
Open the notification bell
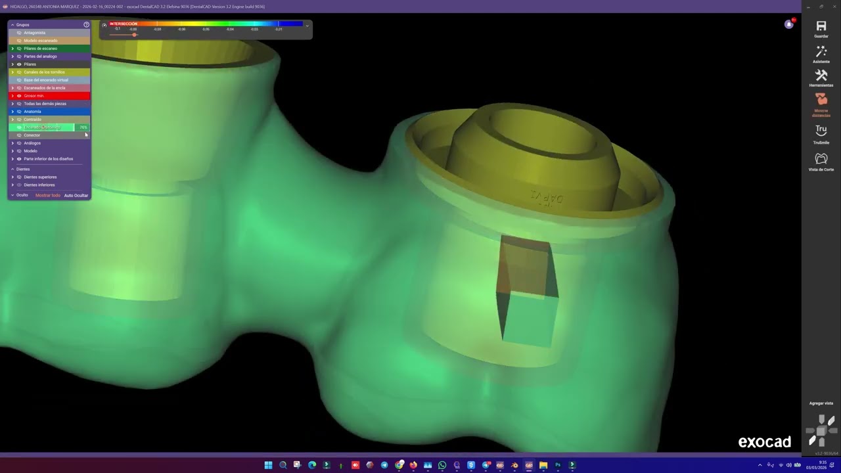(x=789, y=24)
